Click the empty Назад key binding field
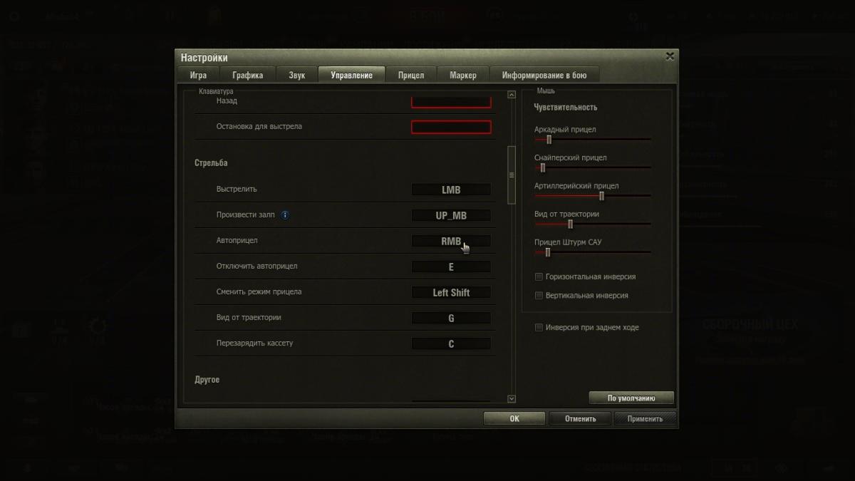Image resolution: width=855 pixels, height=481 pixels. pos(451,102)
